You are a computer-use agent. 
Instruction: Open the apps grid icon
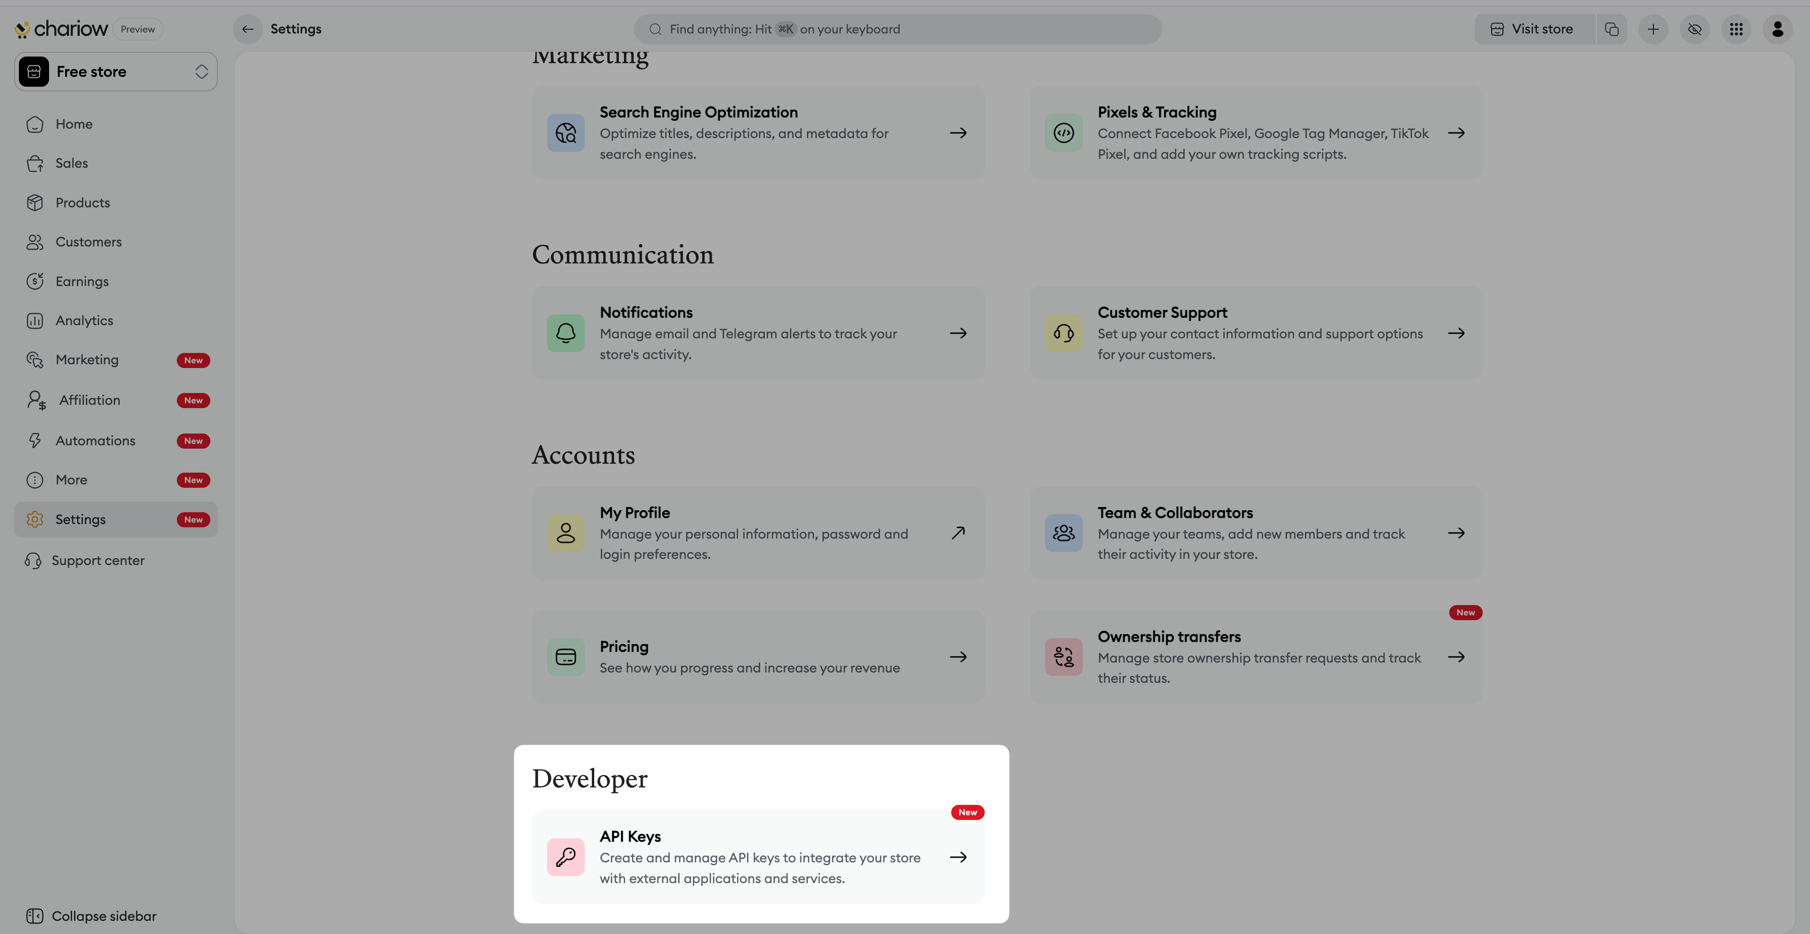(1736, 29)
